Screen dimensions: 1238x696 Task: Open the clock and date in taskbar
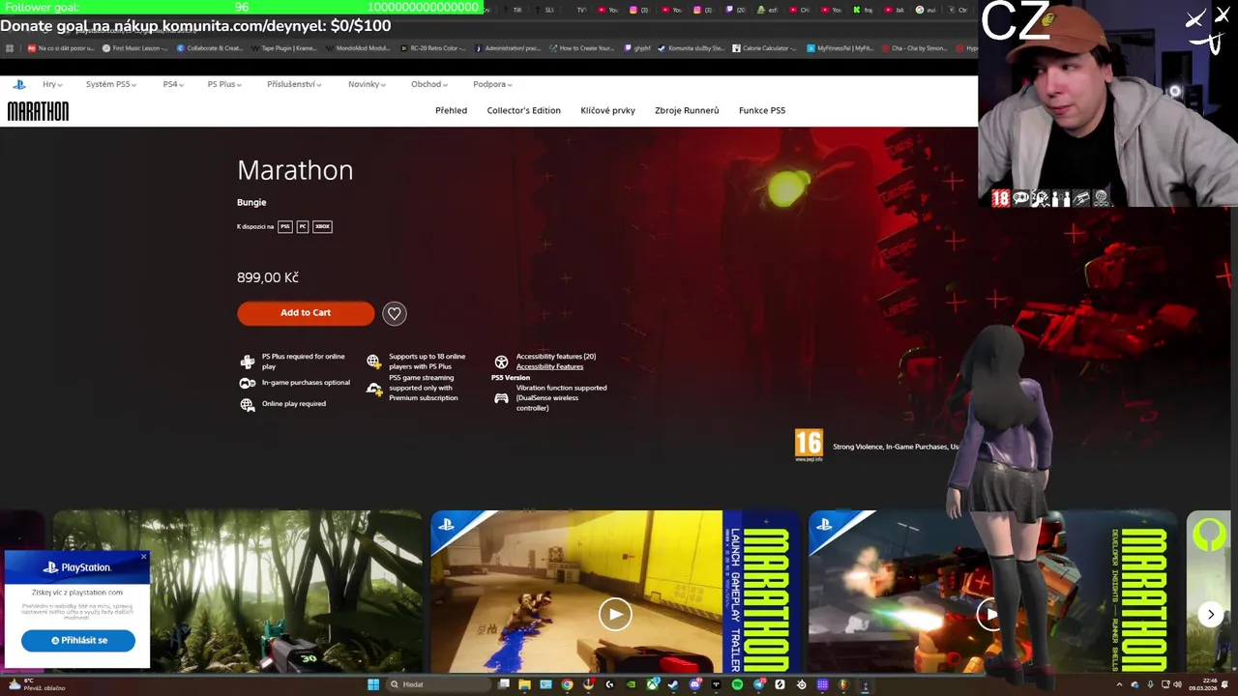click(x=1203, y=684)
